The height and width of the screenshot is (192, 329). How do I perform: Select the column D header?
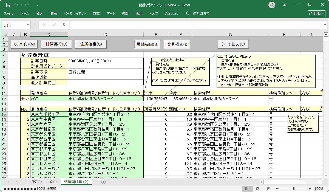tap(106, 34)
